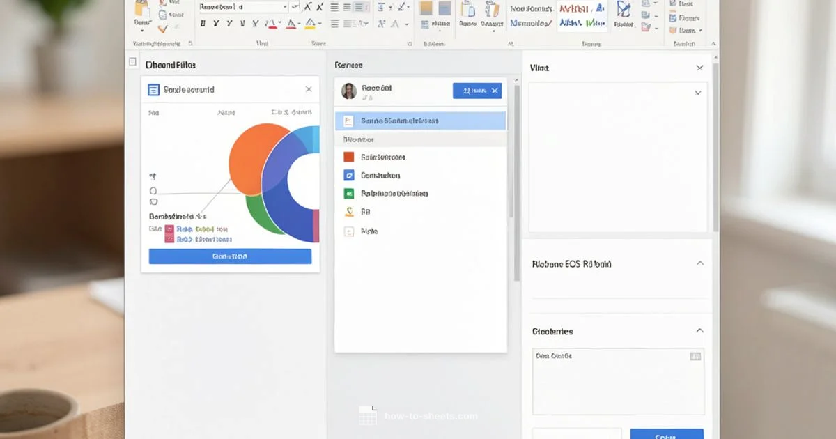Viewport: 836px width, 439px height.
Task: Click the increase font size icon
Action: tap(309, 7)
